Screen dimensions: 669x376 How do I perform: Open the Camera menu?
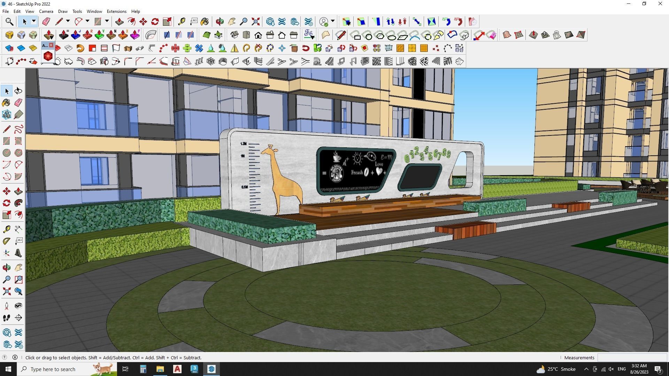(46, 11)
